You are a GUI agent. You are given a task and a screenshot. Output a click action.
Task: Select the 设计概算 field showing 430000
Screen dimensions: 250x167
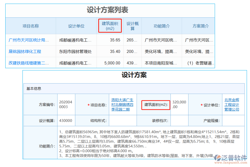click(x=66, y=121)
